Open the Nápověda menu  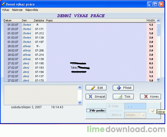click(x=32, y=10)
